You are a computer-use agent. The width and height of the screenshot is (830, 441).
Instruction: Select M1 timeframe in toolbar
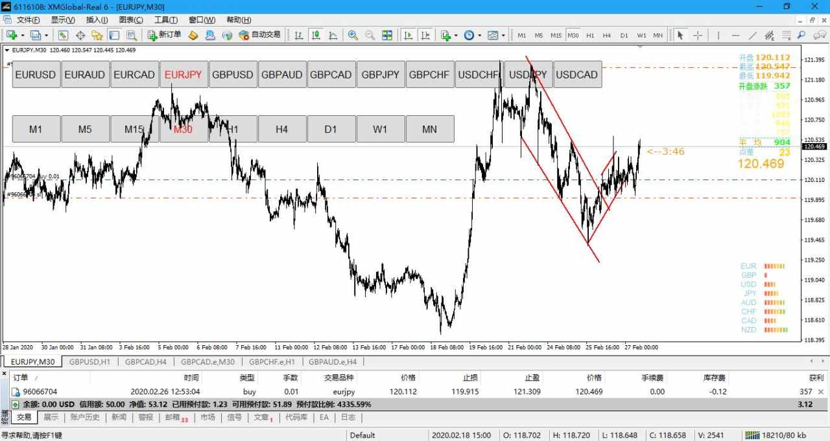[x=522, y=35]
